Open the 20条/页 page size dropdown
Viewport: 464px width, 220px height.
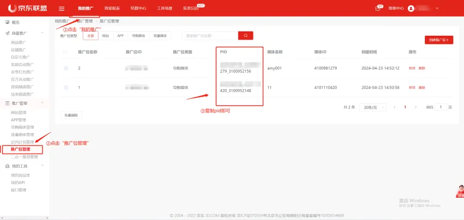click(373, 108)
